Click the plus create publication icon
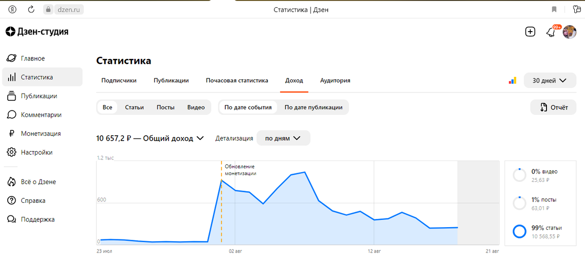The image size is (585, 269). (x=530, y=32)
